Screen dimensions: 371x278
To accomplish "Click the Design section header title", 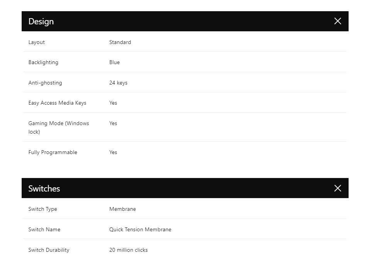I will [x=41, y=22].
